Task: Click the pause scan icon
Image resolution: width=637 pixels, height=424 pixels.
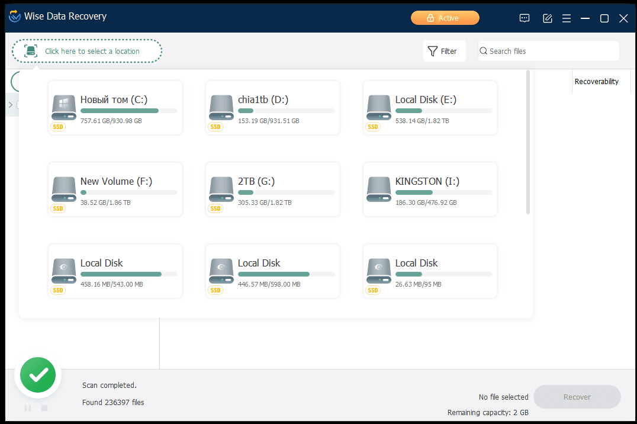Action: [28, 408]
